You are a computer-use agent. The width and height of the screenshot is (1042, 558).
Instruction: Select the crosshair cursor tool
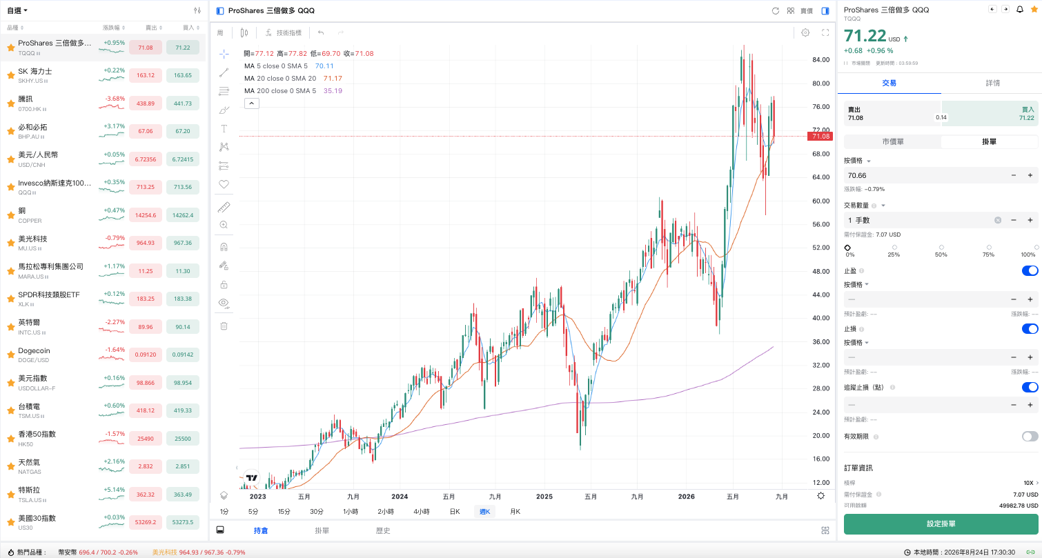click(x=224, y=54)
